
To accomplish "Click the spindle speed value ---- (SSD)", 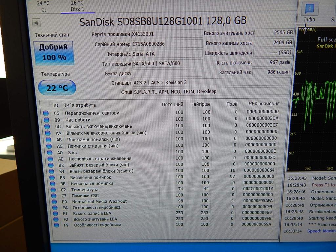I will coord(273,52).
